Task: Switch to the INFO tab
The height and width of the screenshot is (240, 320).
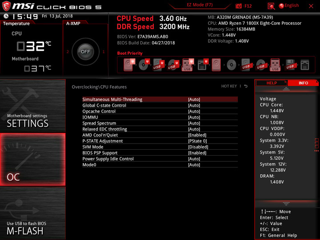Action: coord(303,83)
